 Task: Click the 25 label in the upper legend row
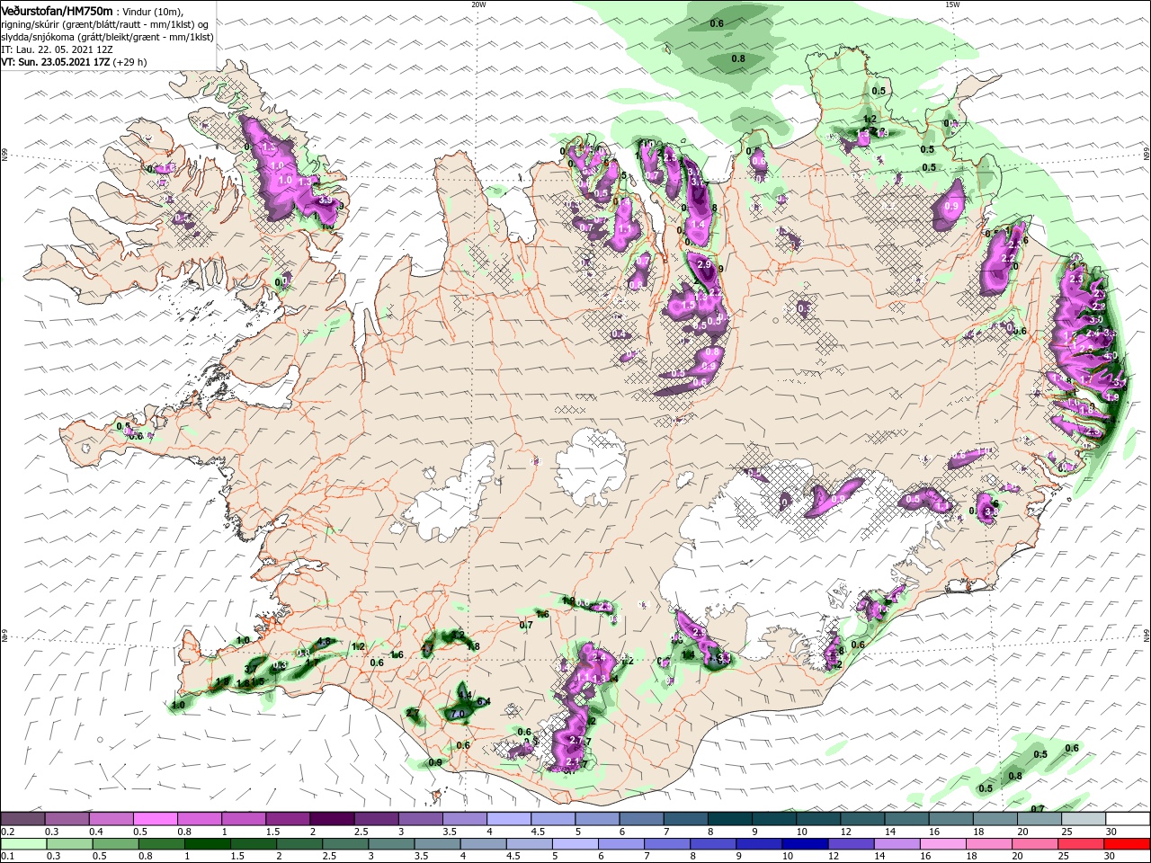pyautogui.click(x=1066, y=832)
